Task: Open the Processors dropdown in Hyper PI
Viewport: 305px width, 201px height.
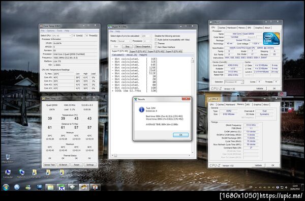Action: point(147,41)
